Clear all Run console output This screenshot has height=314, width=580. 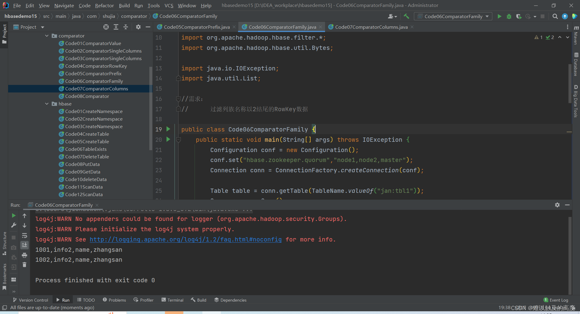pyautogui.click(x=24, y=265)
